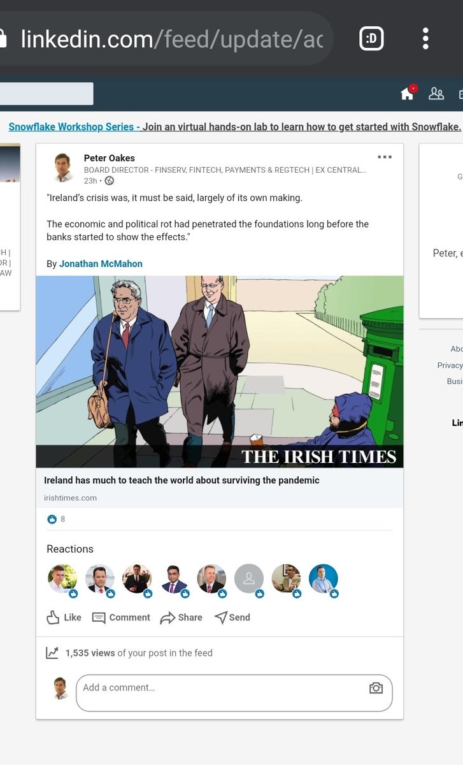The width and height of the screenshot is (463, 765).
Task: Click the public visibility globe icon
Action: tap(109, 181)
